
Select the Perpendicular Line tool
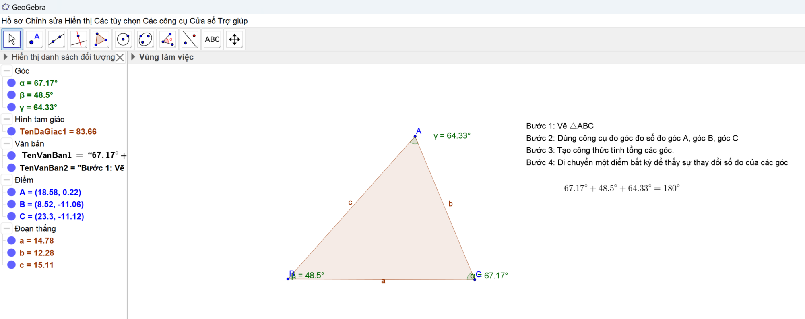click(78, 39)
